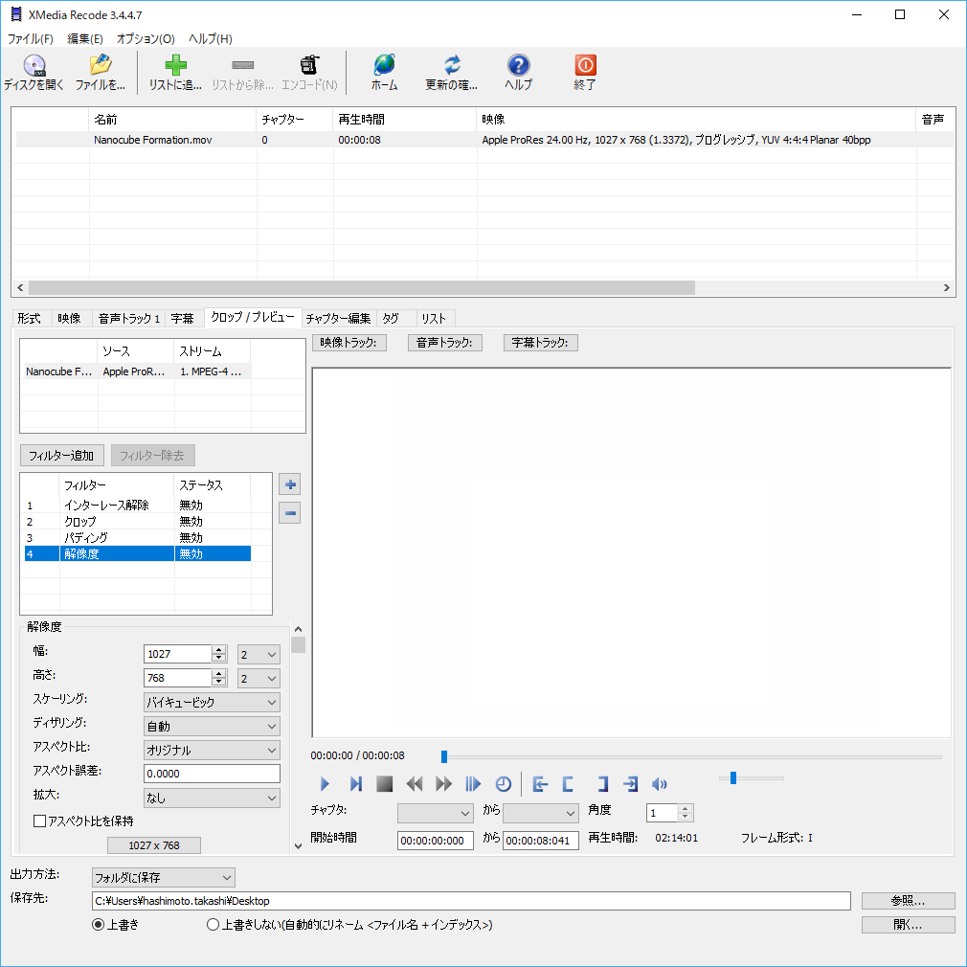The height and width of the screenshot is (967, 967).
Task: Switch to Audio track 1 (音声トラック 1) tab
Action: [x=129, y=318]
